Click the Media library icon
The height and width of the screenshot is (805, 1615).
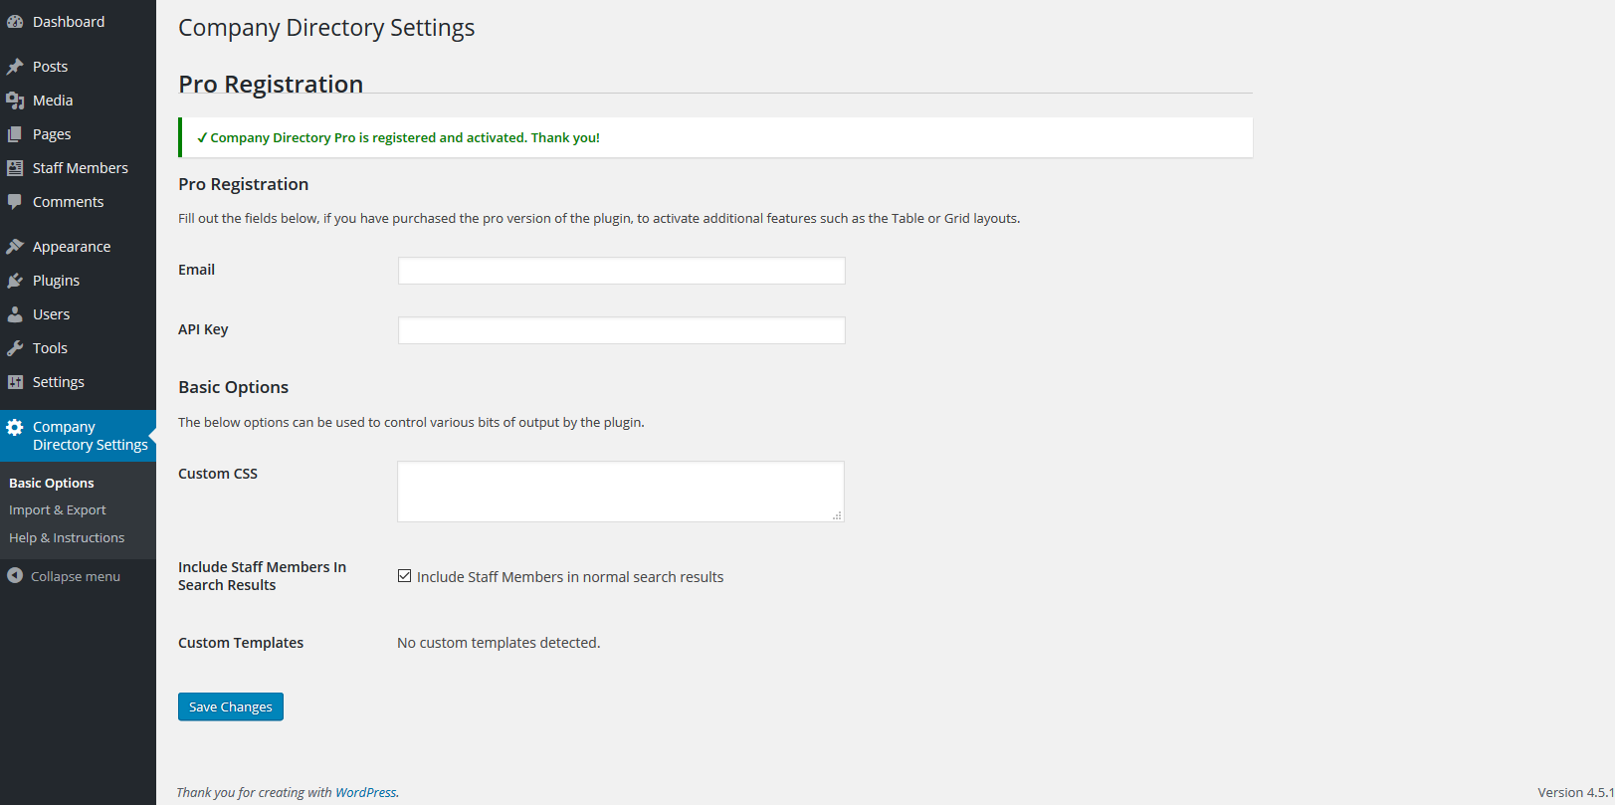[15, 101]
